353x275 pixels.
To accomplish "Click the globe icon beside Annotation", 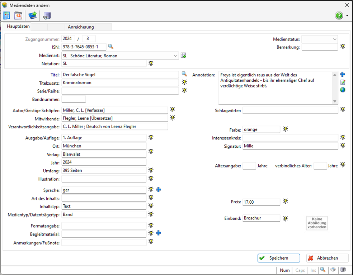I will coord(343,90).
